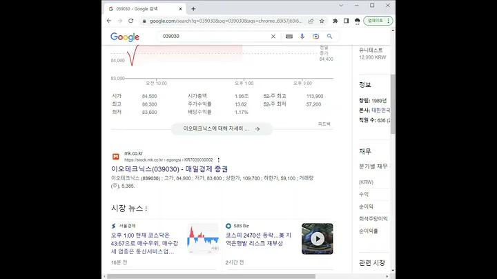The image size is (497, 279).
Task: Open the Chrome profile avatar
Action: (x=358, y=21)
